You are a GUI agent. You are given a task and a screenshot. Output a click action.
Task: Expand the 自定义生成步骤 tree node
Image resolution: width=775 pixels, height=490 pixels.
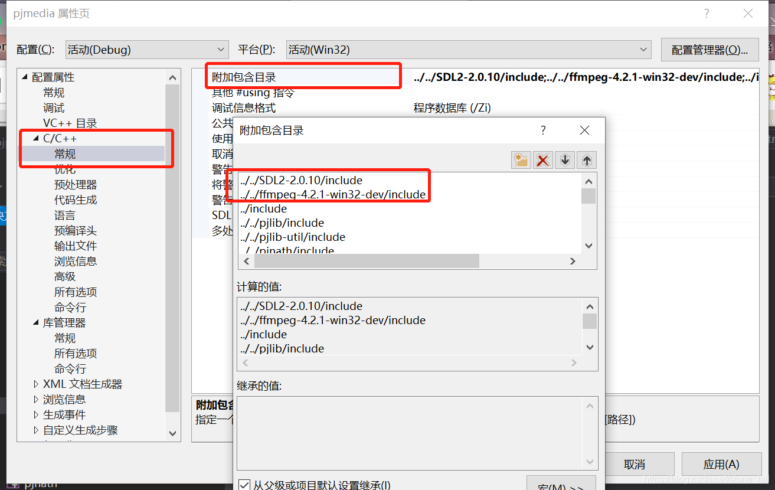tap(36, 430)
